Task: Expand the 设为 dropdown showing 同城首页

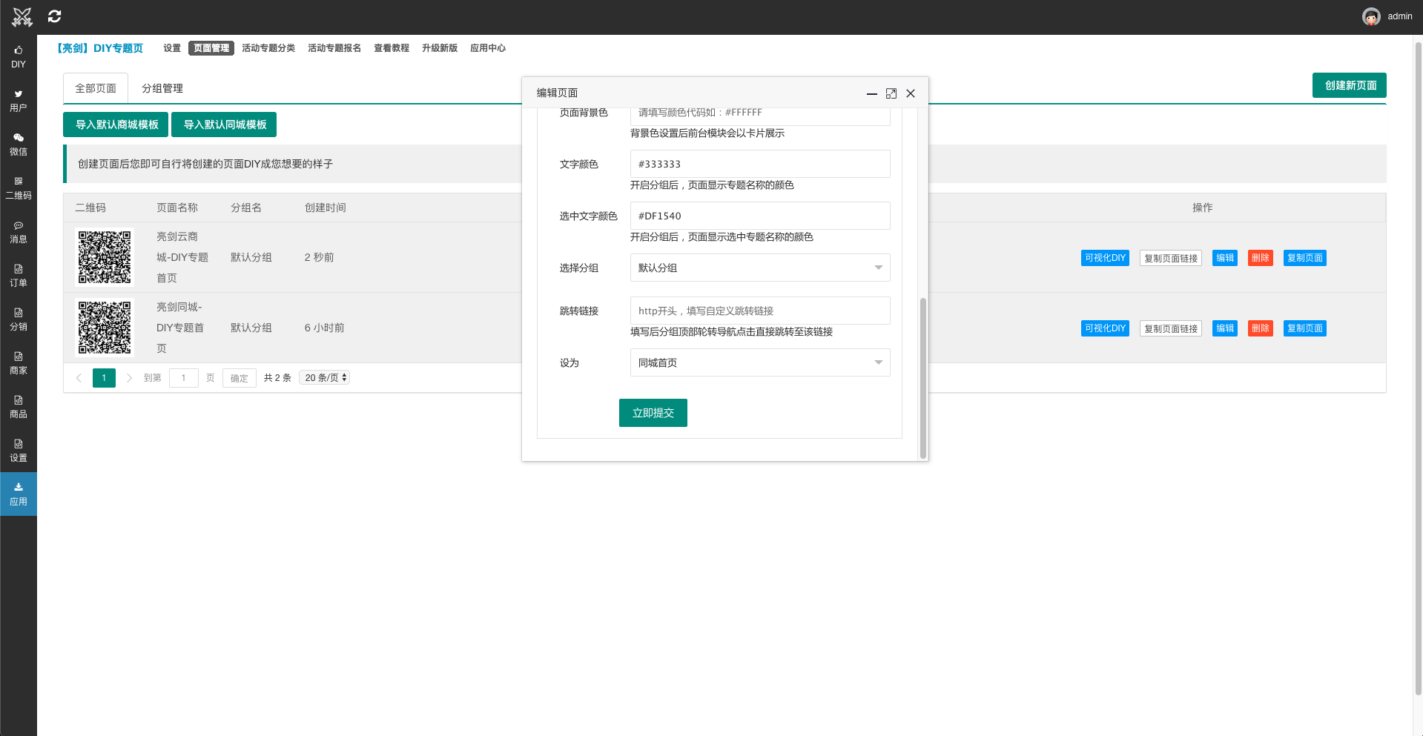Action: click(x=760, y=362)
